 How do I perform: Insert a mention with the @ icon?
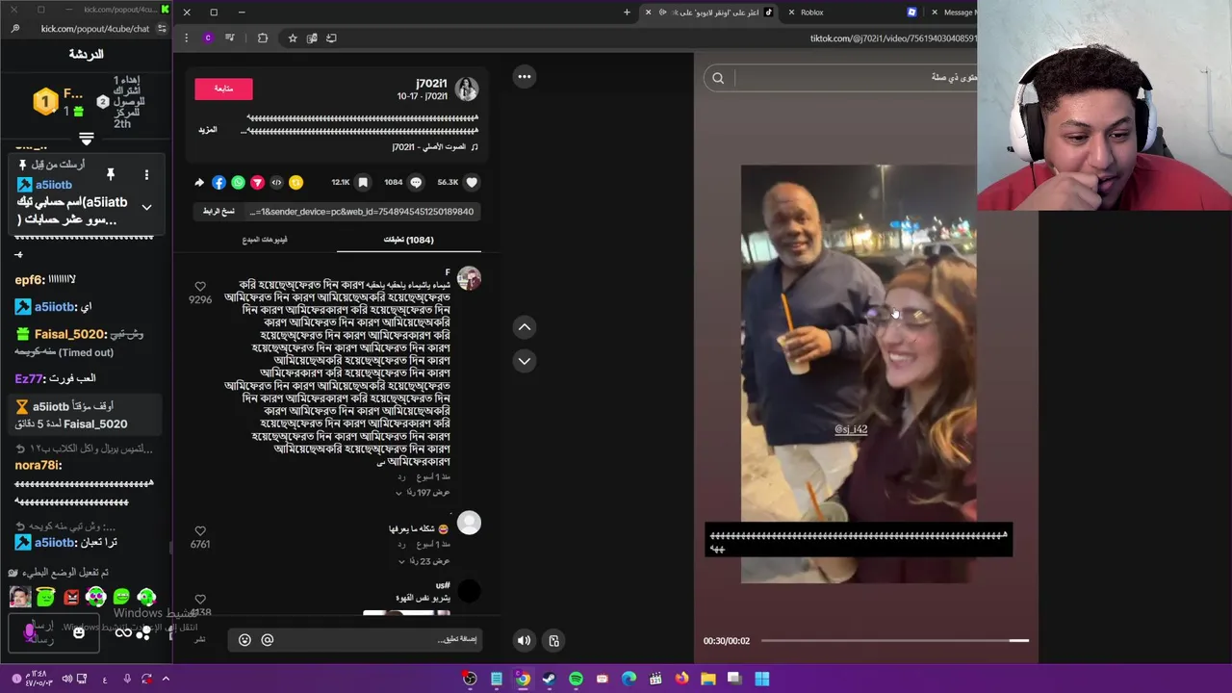point(268,640)
